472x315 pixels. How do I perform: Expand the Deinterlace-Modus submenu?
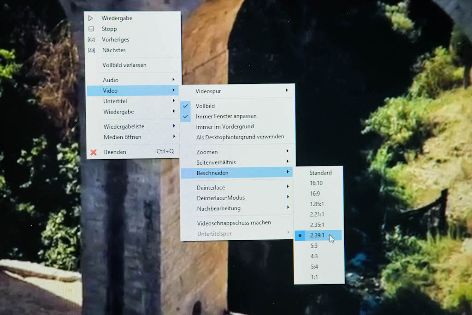(237, 198)
